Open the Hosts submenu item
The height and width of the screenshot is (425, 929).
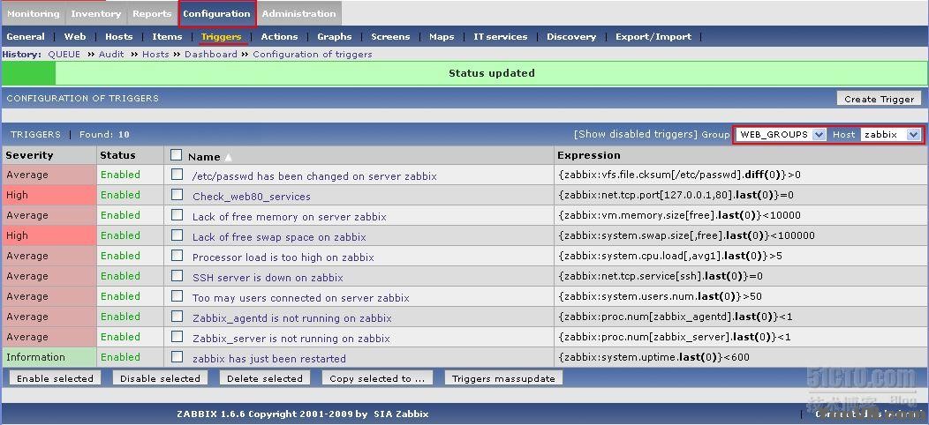(x=119, y=37)
